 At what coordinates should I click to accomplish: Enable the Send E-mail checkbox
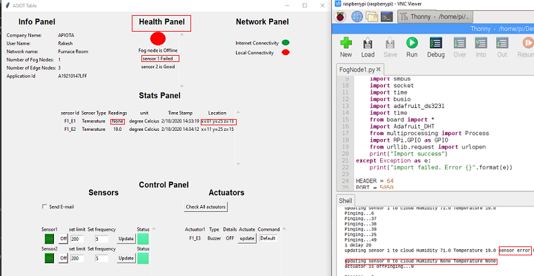click(45, 206)
